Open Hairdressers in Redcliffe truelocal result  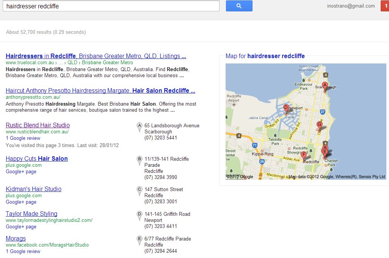96,56
